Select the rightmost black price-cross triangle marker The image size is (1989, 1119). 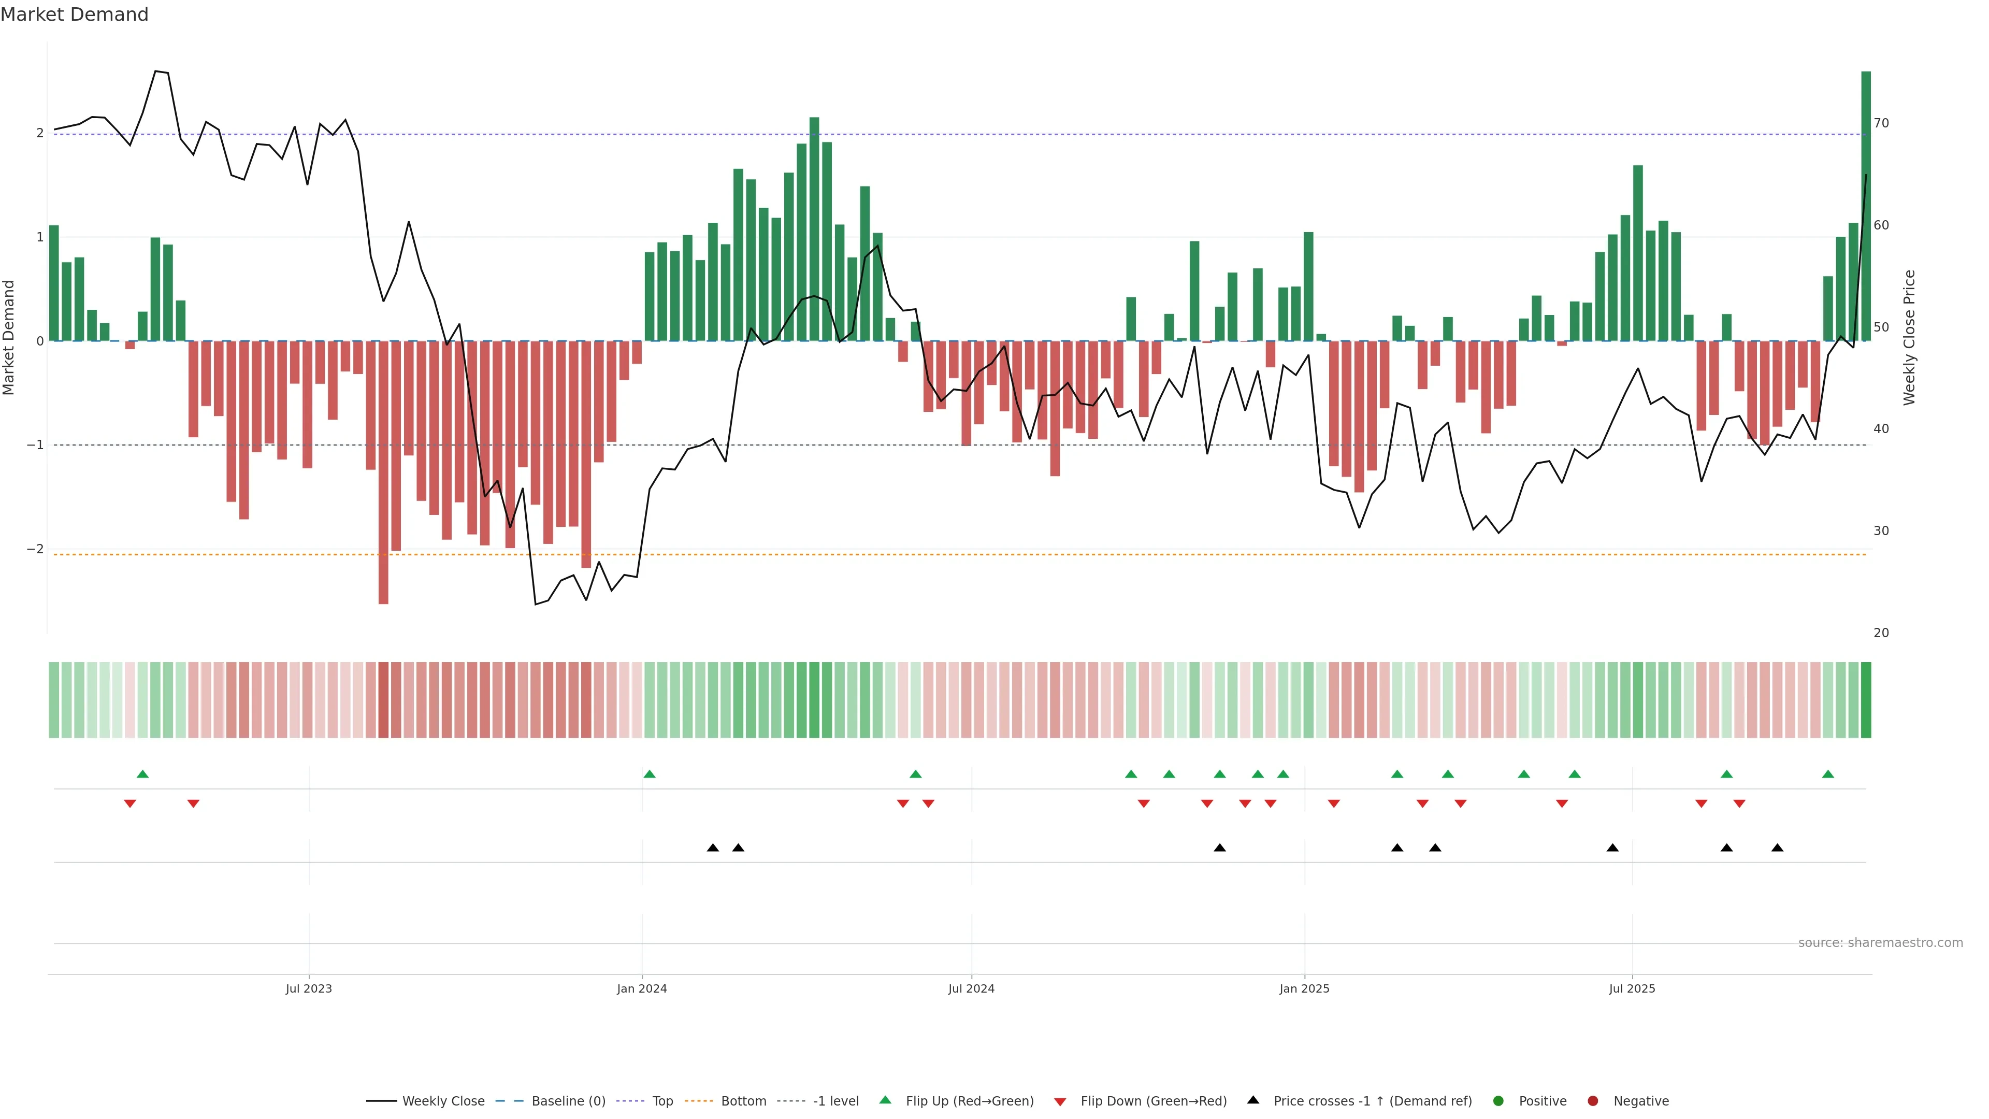click(1778, 848)
